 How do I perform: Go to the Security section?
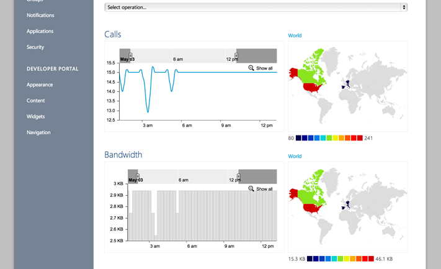point(35,47)
